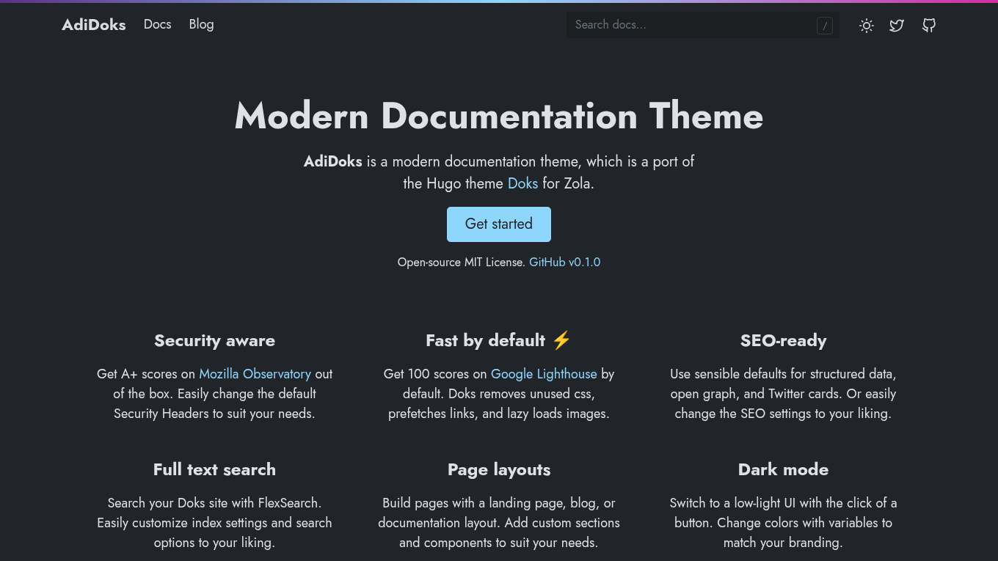This screenshot has width=998, height=561.
Task: Open the Docs navigation item
Action: (x=157, y=24)
